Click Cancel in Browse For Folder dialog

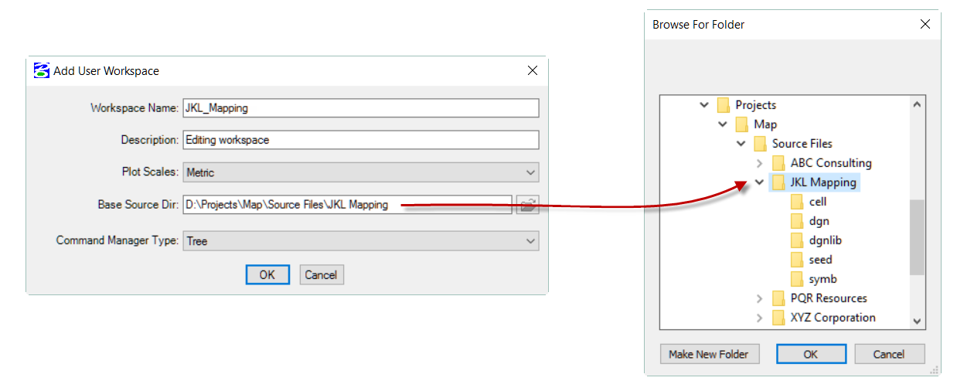(889, 354)
